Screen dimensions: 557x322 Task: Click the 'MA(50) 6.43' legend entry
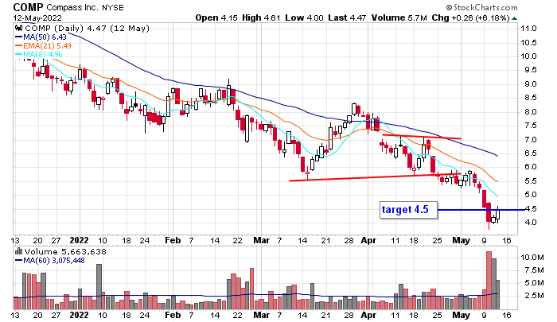point(41,37)
